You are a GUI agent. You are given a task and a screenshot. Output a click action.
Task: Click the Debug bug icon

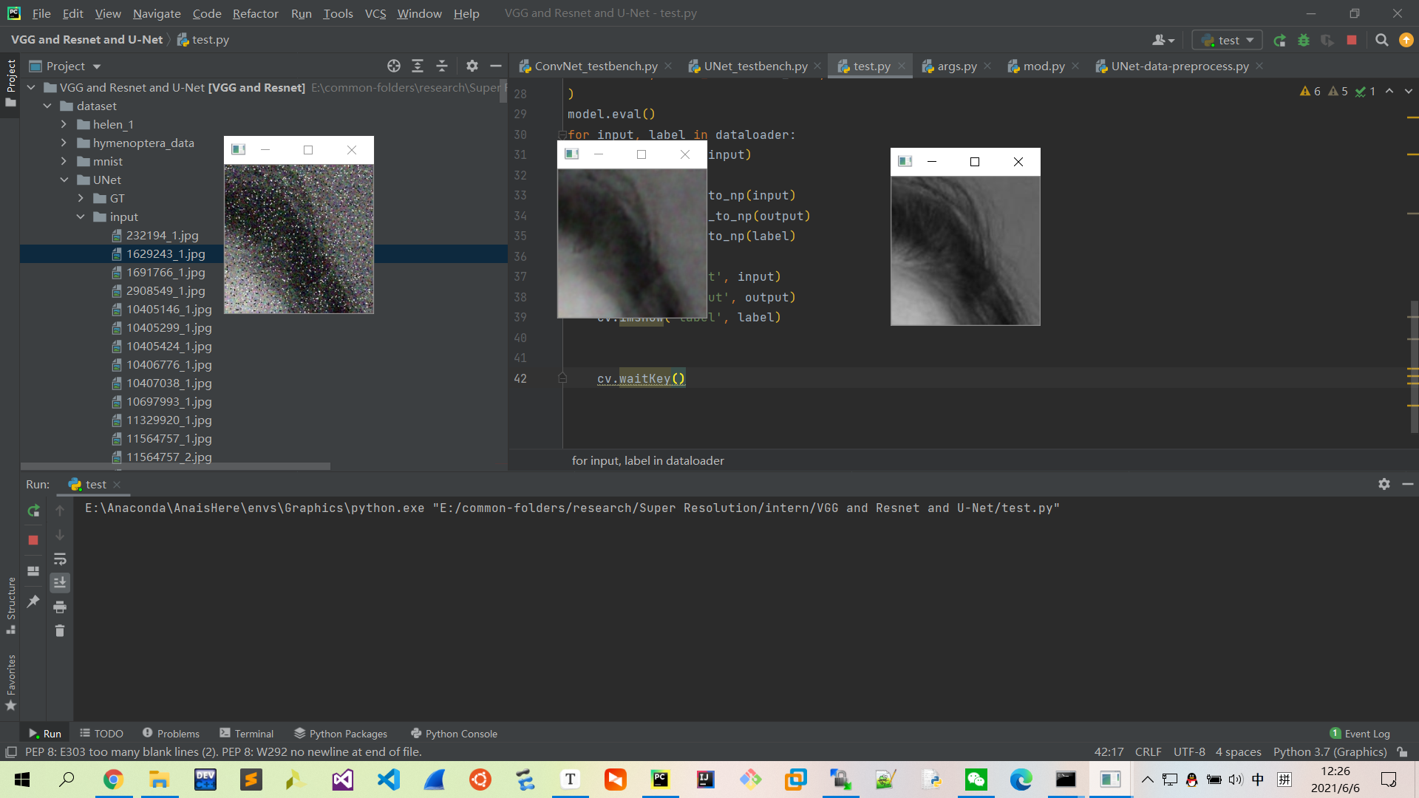(x=1304, y=41)
